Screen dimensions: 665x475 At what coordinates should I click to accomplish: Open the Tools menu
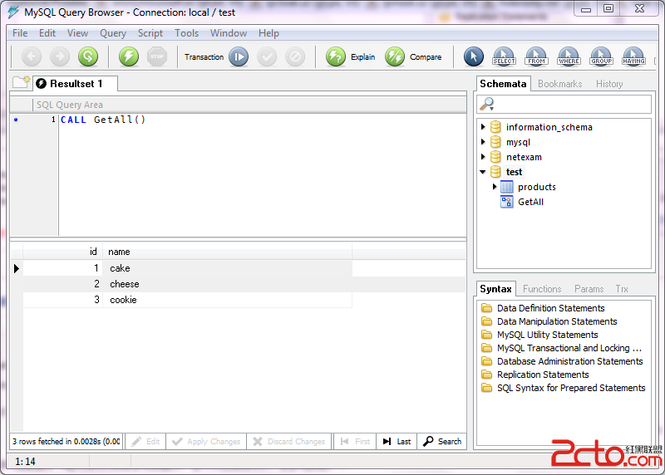[186, 33]
